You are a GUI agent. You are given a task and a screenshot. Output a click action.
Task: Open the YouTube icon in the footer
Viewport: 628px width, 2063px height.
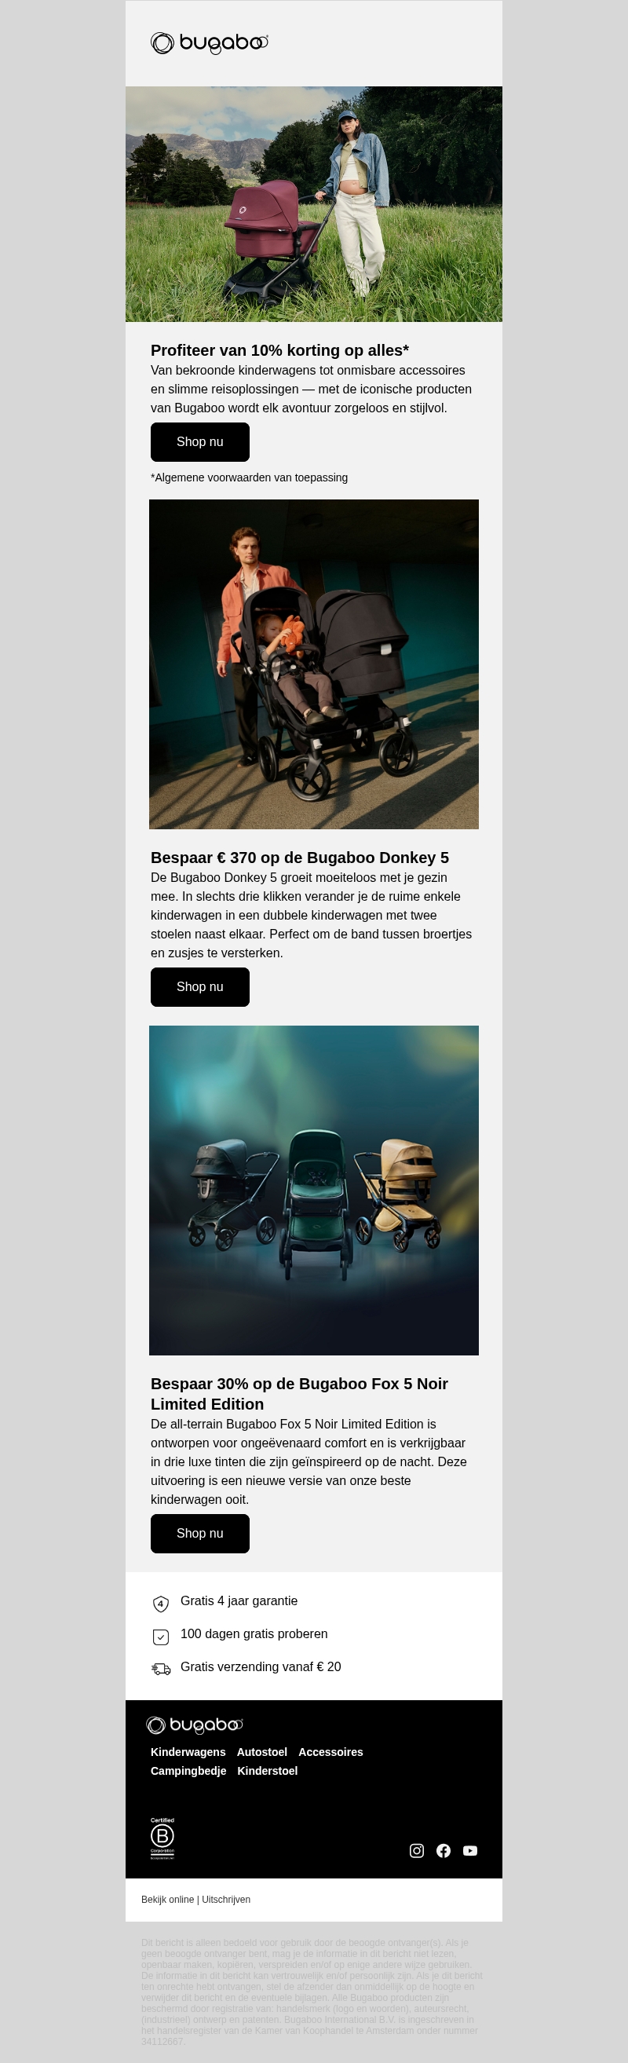[x=470, y=1850]
